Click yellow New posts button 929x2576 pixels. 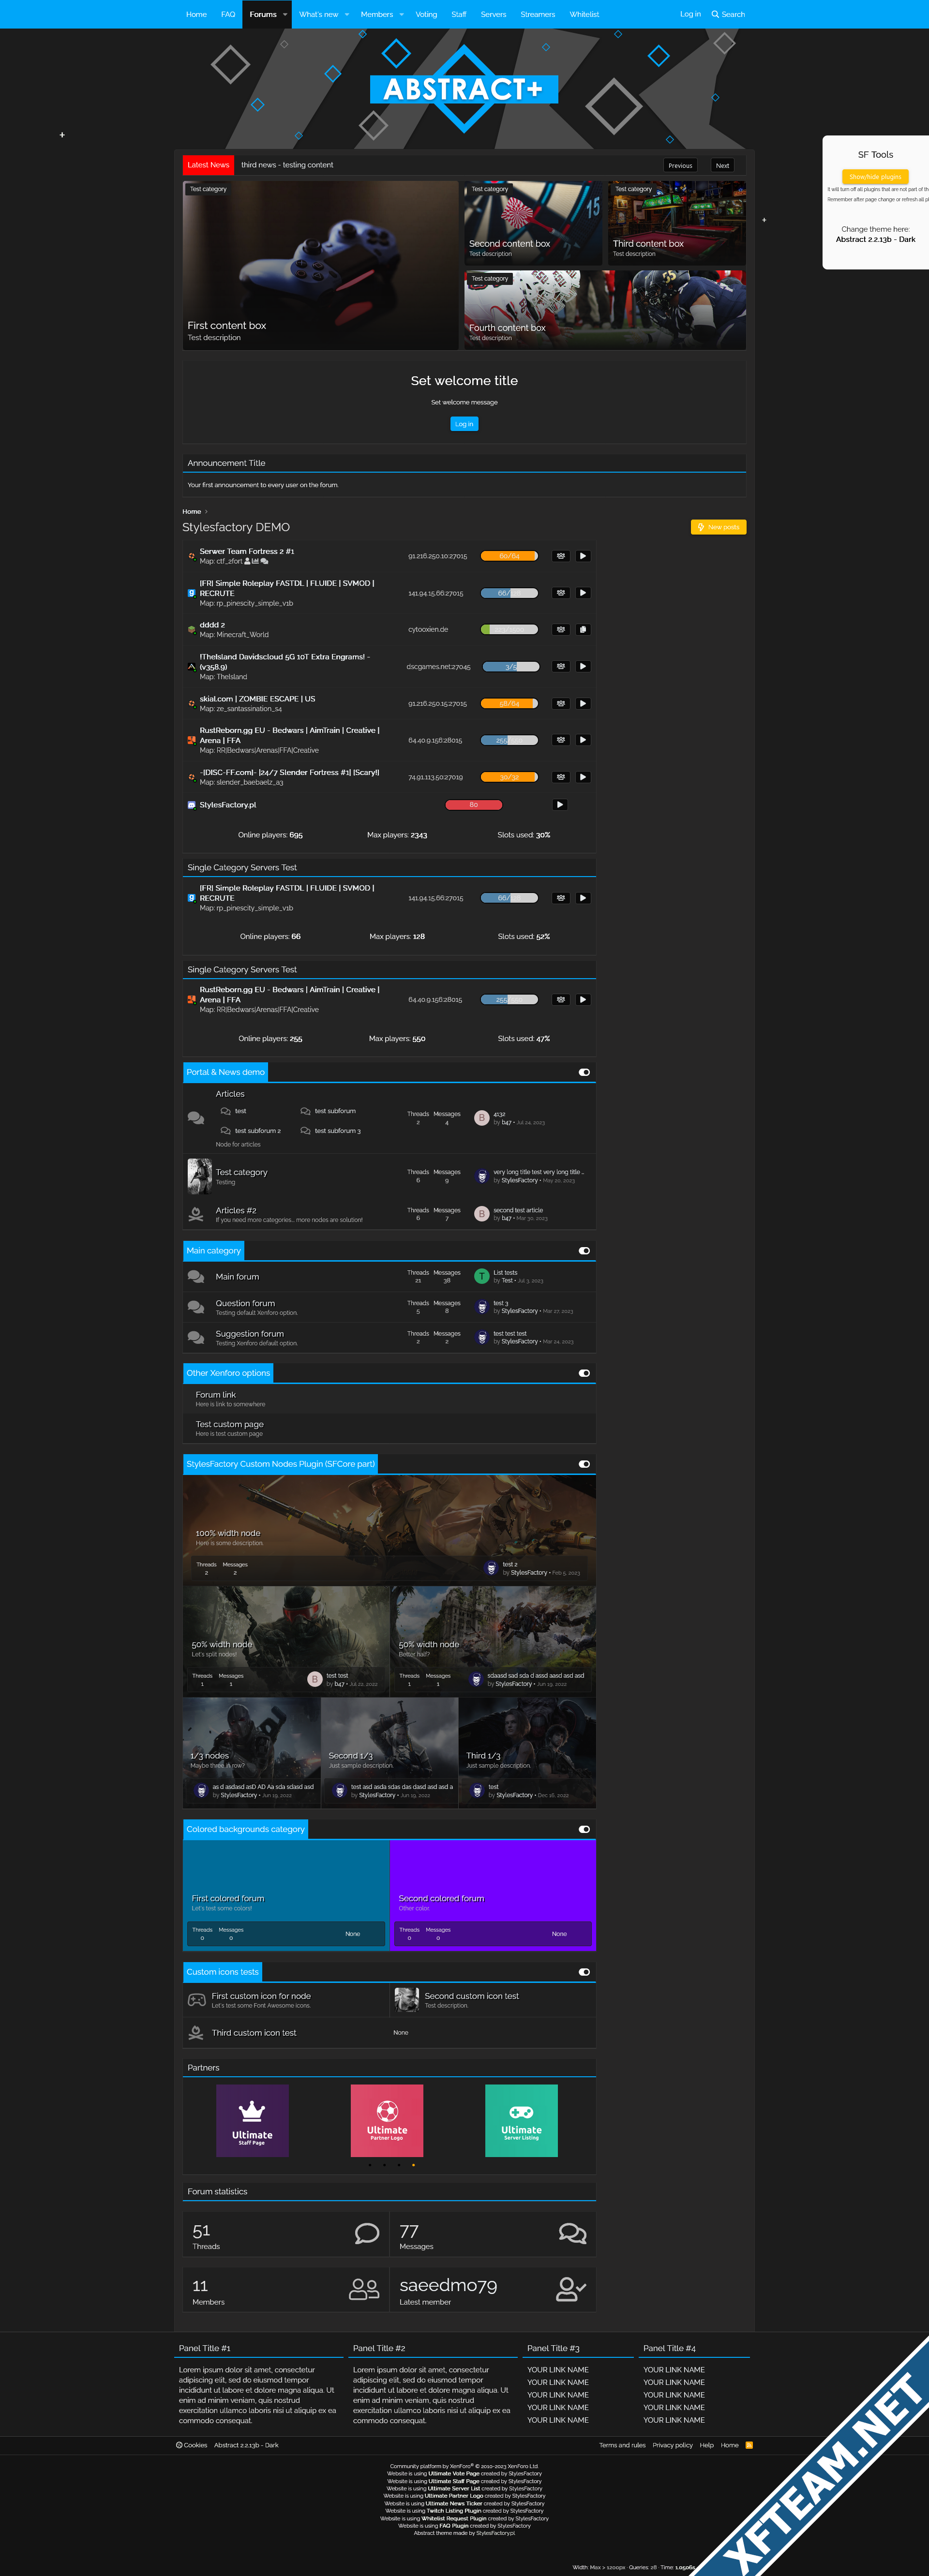pyautogui.click(x=718, y=527)
